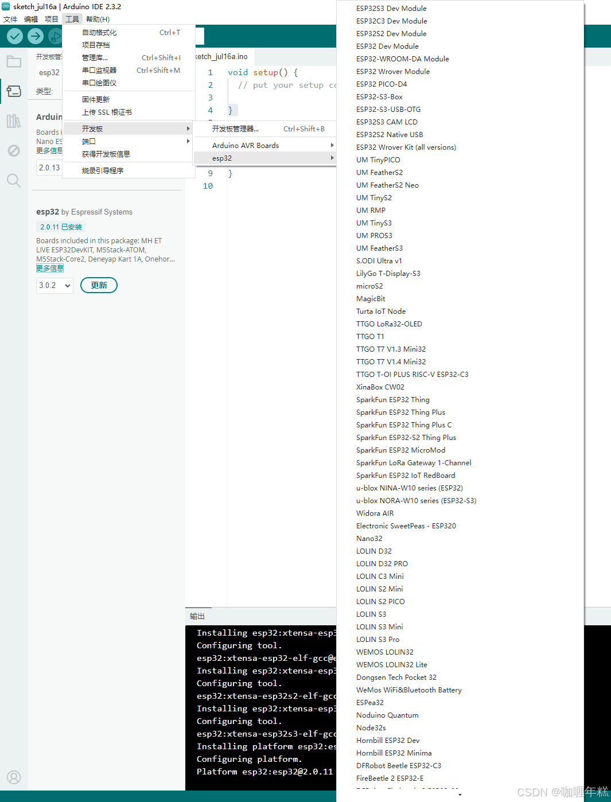
Task: Click the Upload arrow toolbar button
Action: [x=36, y=36]
